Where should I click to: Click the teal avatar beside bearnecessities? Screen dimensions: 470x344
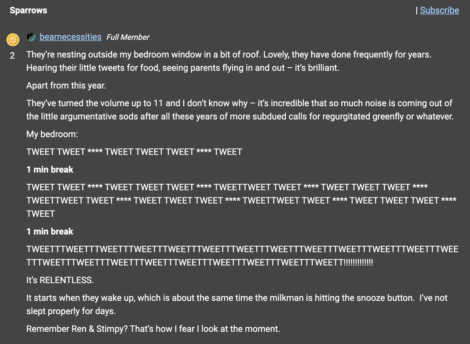coord(31,37)
